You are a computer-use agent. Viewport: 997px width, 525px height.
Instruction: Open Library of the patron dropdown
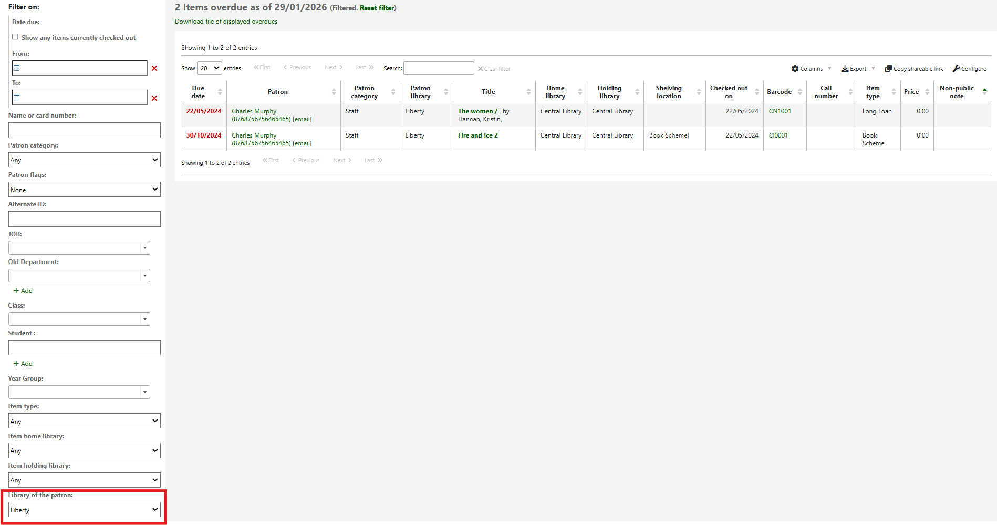point(85,510)
